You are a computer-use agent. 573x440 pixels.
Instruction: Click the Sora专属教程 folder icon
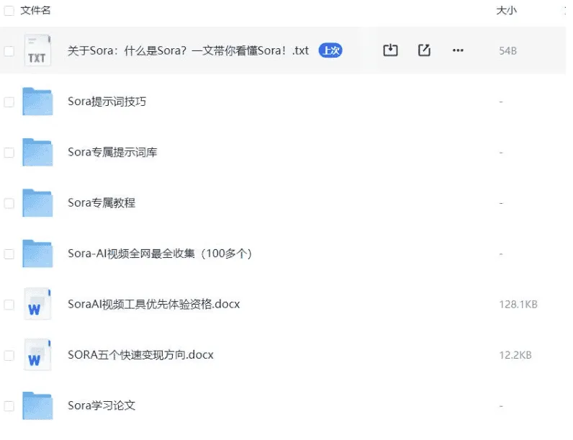click(x=37, y=203)
